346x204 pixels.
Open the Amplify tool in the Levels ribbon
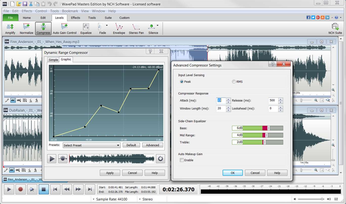coord(10,29)
